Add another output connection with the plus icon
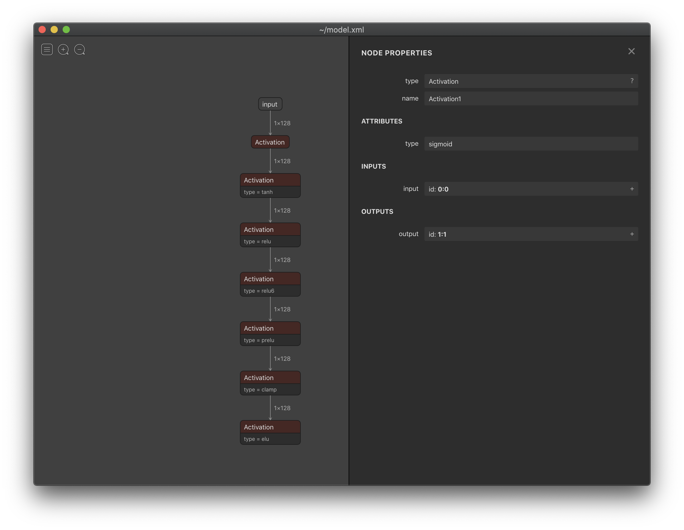The width and height of the screenshot is (684, 530). (x=632, y=234)
